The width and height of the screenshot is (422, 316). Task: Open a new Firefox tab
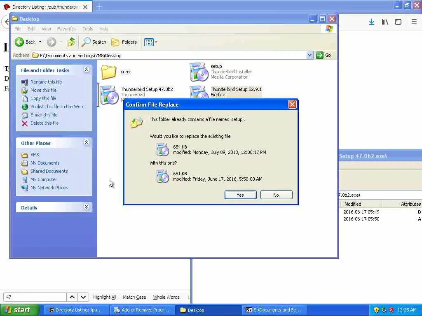point(99,7)
